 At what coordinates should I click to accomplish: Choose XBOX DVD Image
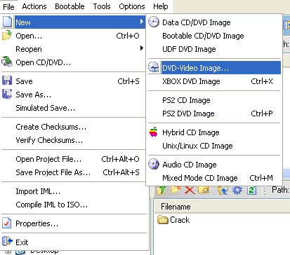214,81
